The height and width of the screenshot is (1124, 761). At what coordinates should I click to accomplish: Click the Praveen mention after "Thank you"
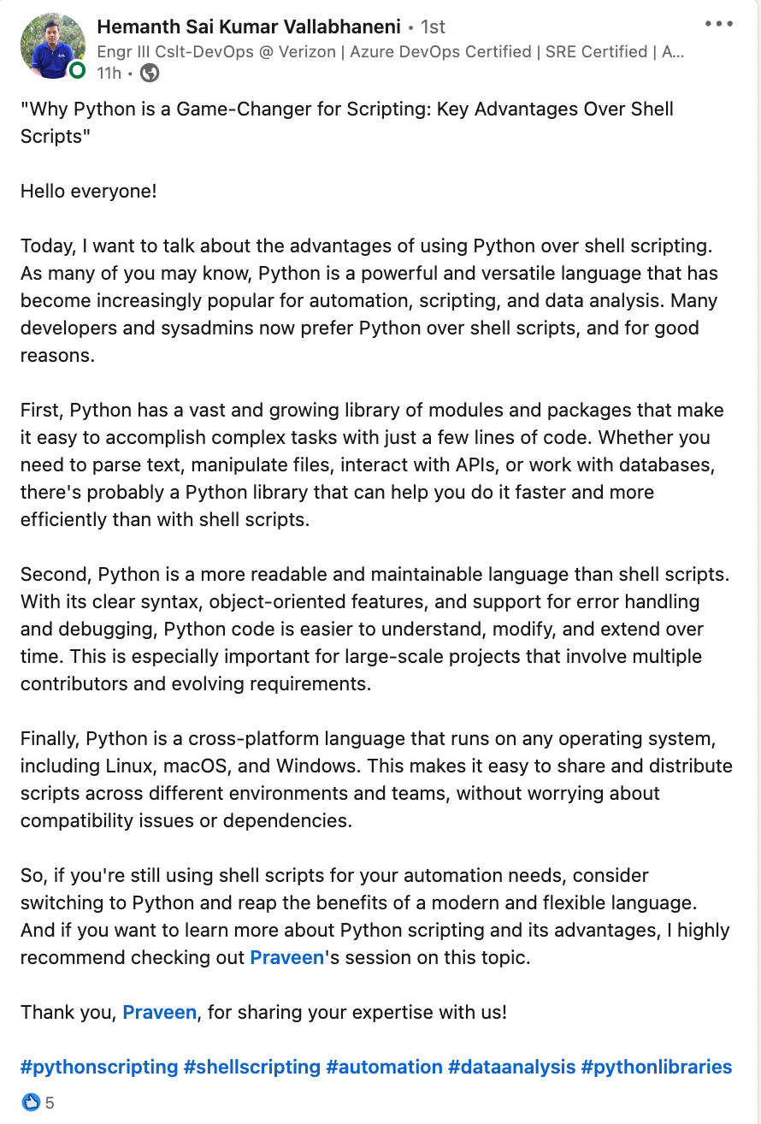(x=160, y=1012)
